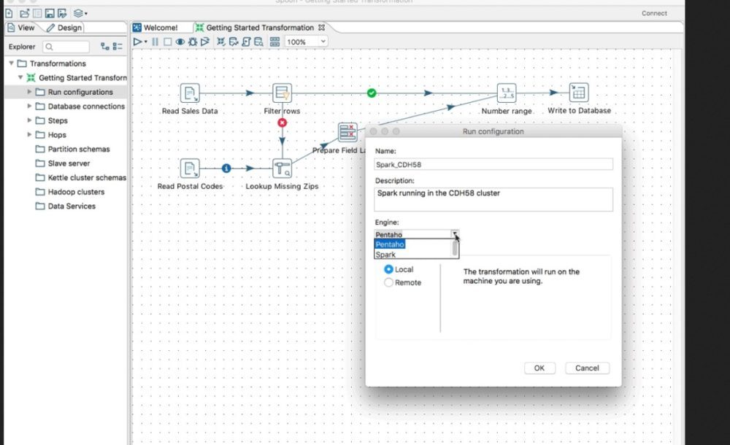Click the Preview eye icon in toolbar
The image size is (730, 445).
pyautogui.click(x=180, y=42)
